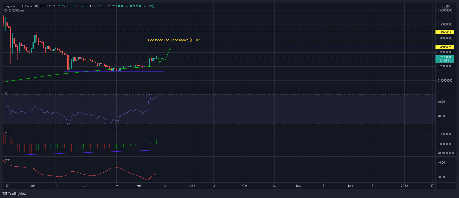Click the AO -0.10000000 scale value
This screenshot has width=459, height=198.
(x=445, y=153)
